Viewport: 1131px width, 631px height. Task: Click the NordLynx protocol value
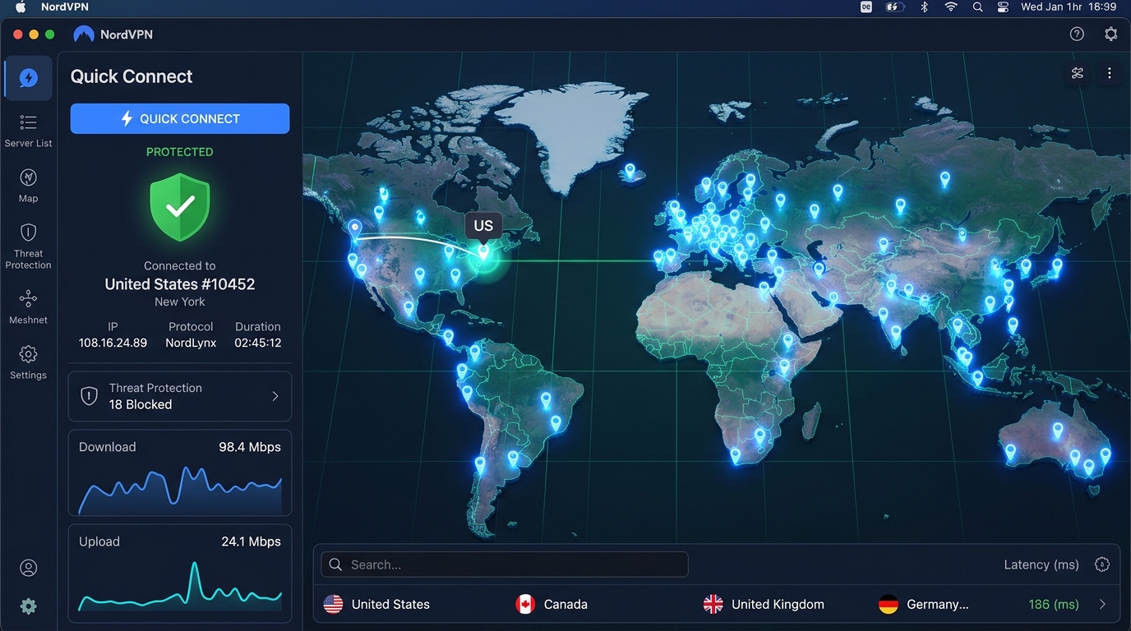191,343
